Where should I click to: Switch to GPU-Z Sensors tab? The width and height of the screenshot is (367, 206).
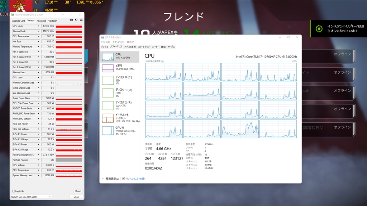pos(31,20)
